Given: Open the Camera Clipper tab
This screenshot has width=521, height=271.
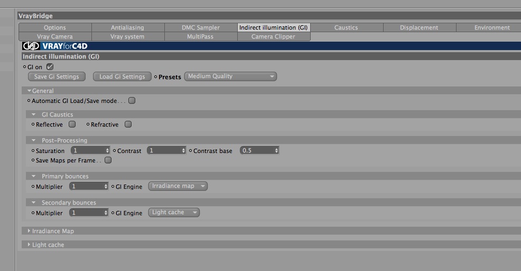Looking at the screenshot, I should pyautogui.click(x=274, y=36).
